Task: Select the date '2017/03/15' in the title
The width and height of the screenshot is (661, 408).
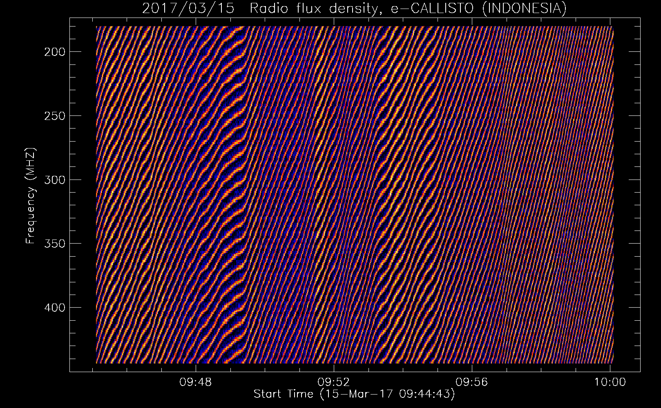Action: (x=188, y=9)
